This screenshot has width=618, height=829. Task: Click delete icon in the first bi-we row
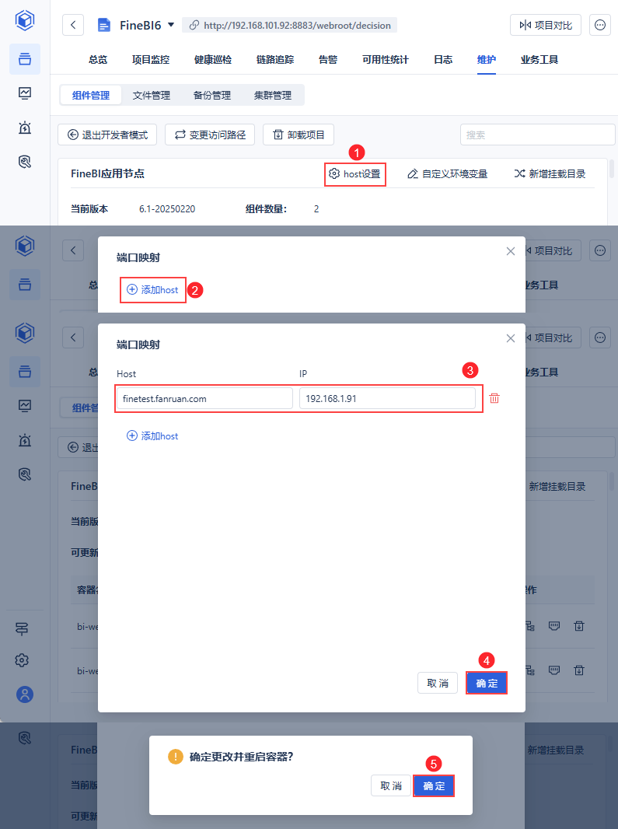coord(579,626)
